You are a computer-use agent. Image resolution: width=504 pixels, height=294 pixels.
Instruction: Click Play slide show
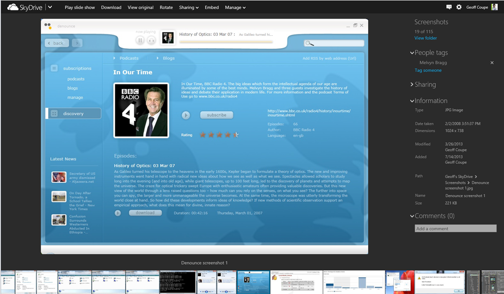tap(79, 7)
